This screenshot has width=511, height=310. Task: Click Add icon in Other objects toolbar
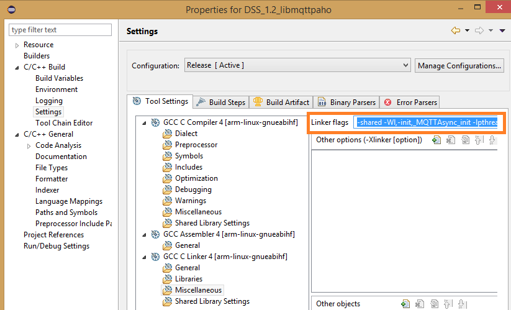[x=405, y=304]
